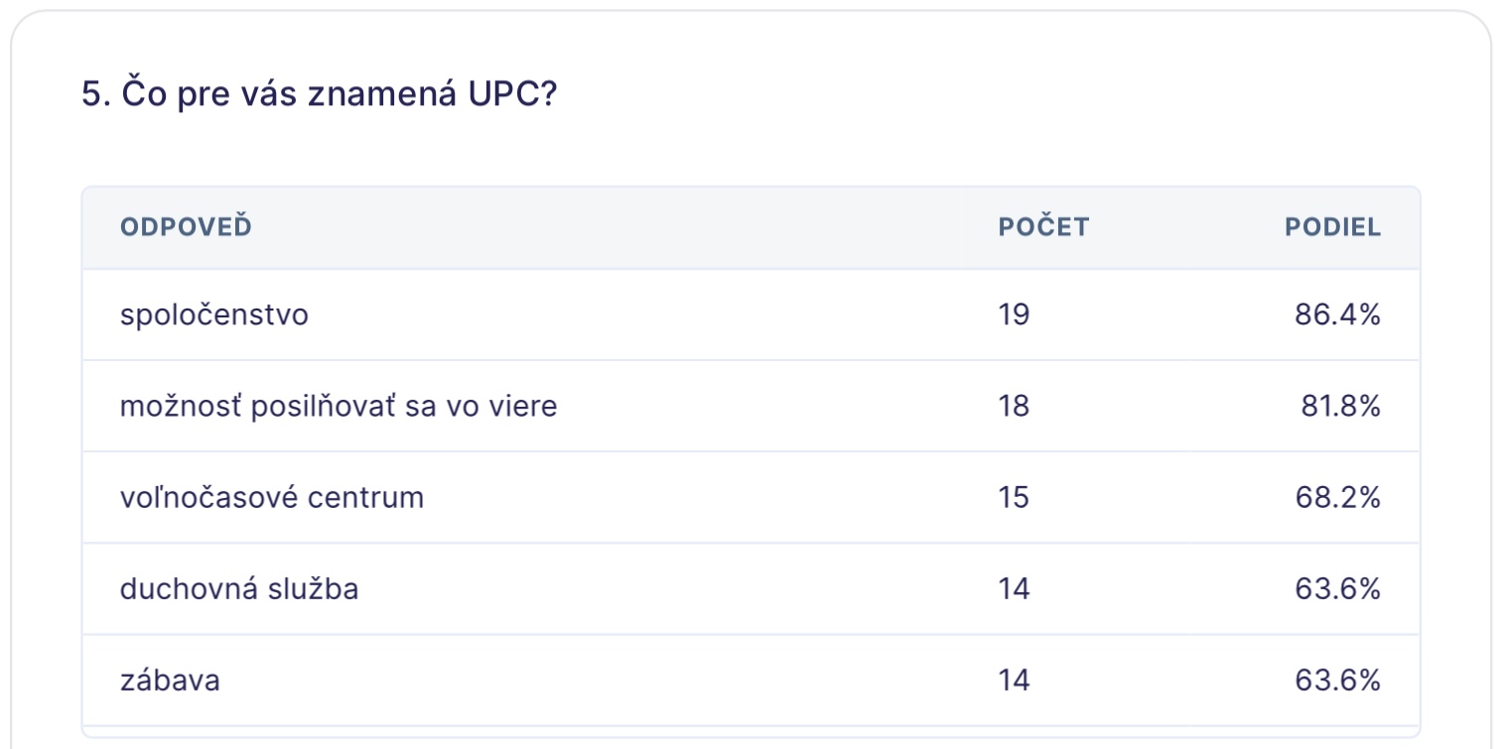Select the zábava answer cell
The width and height of the screenshot is (1506, 749).
click(170, 681)
